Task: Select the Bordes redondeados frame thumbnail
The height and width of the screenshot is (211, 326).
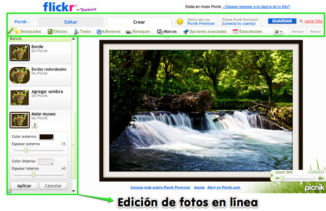Action: tap(20, 75)
